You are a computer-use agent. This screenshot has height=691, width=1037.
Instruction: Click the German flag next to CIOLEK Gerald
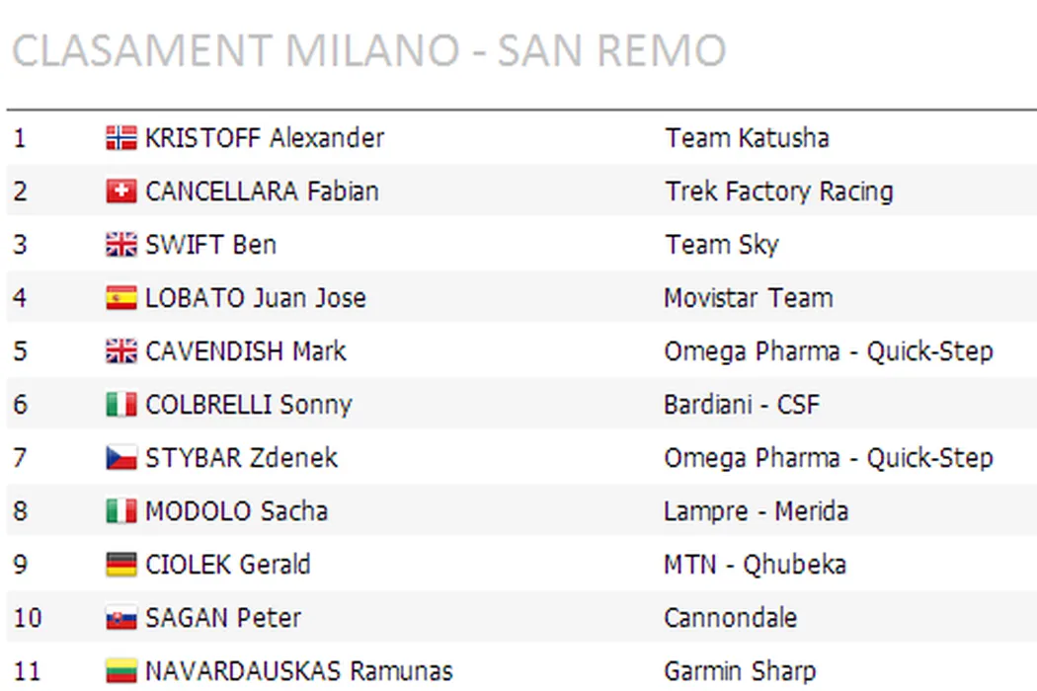pos(120,565)
